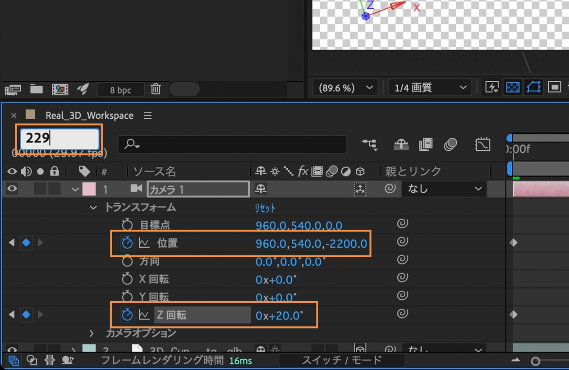Toggle keyframe diamond for Z 回転

(26, 314)
